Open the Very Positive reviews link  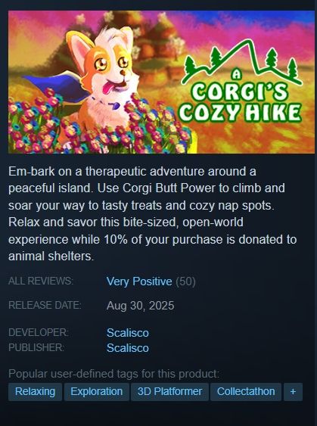click(x=139, y=281)
